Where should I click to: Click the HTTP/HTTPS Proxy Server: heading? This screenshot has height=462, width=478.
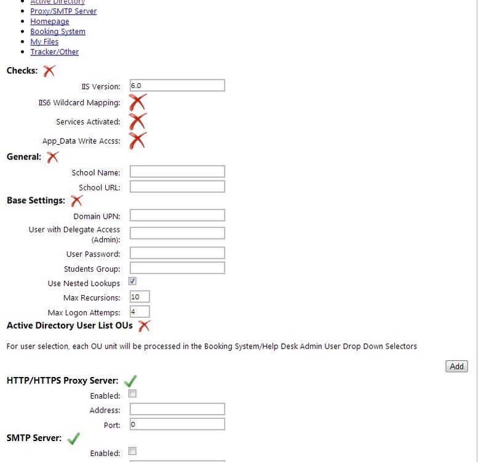click(63, 381)
